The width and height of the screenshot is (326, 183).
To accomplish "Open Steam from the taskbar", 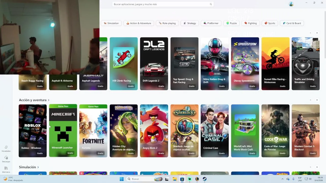I will (205, 179).
